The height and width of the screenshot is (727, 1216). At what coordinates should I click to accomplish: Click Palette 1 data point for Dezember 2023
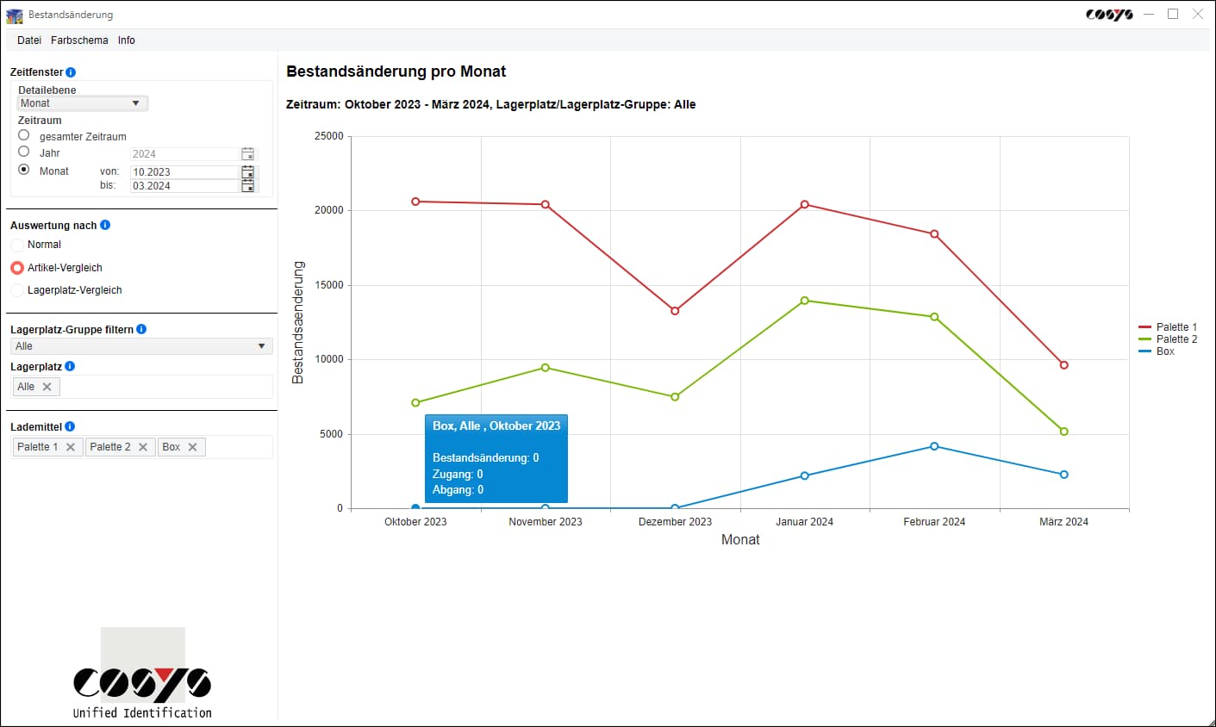[675, 311]
